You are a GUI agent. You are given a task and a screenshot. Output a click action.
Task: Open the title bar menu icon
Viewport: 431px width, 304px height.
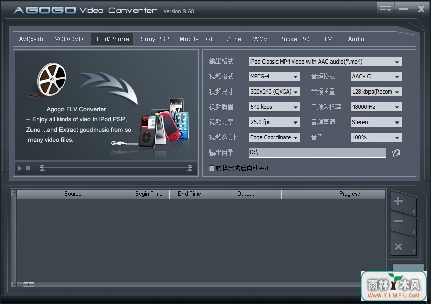tap(385, 9)
